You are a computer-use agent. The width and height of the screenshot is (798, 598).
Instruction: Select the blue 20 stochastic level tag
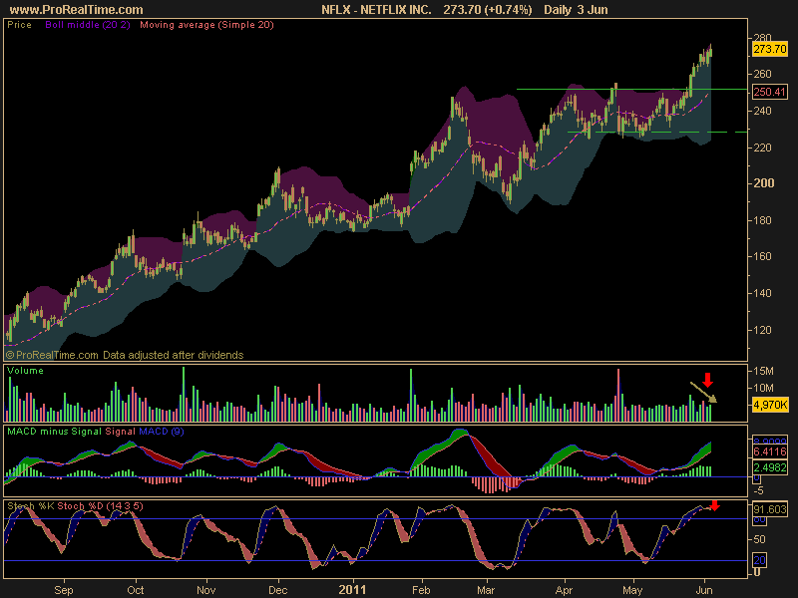point(759,560)
